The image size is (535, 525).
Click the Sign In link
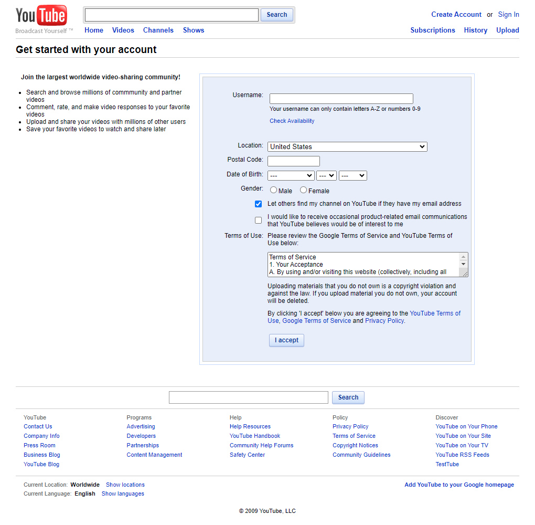[508, 14]
